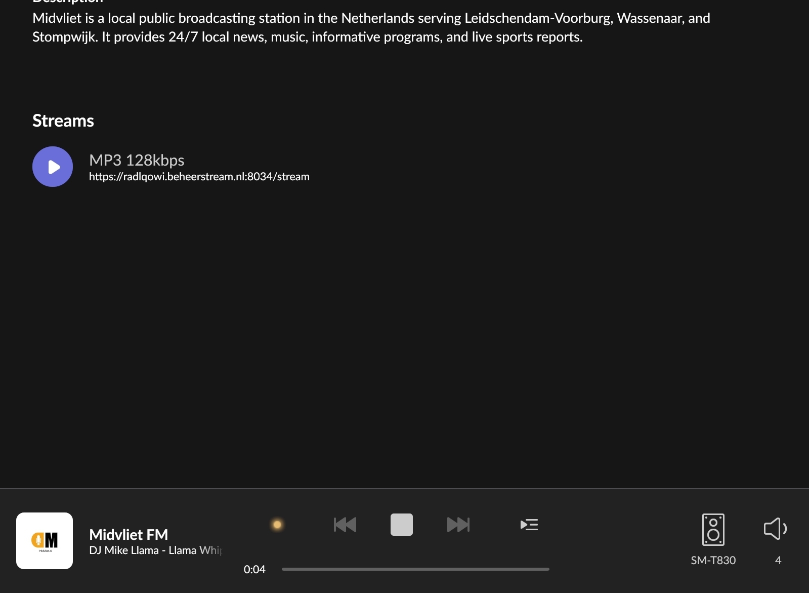Open output device selector SM-T830

[x=713, y=530]
